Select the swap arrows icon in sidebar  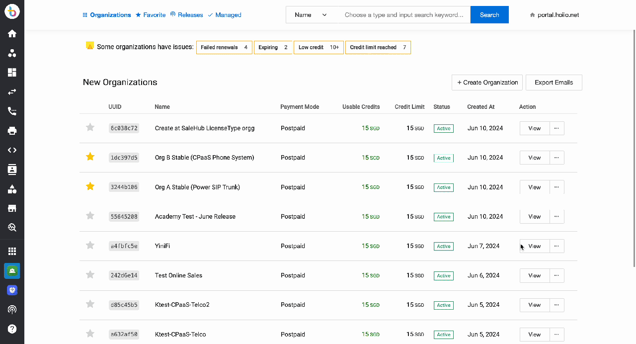[12, 92]
